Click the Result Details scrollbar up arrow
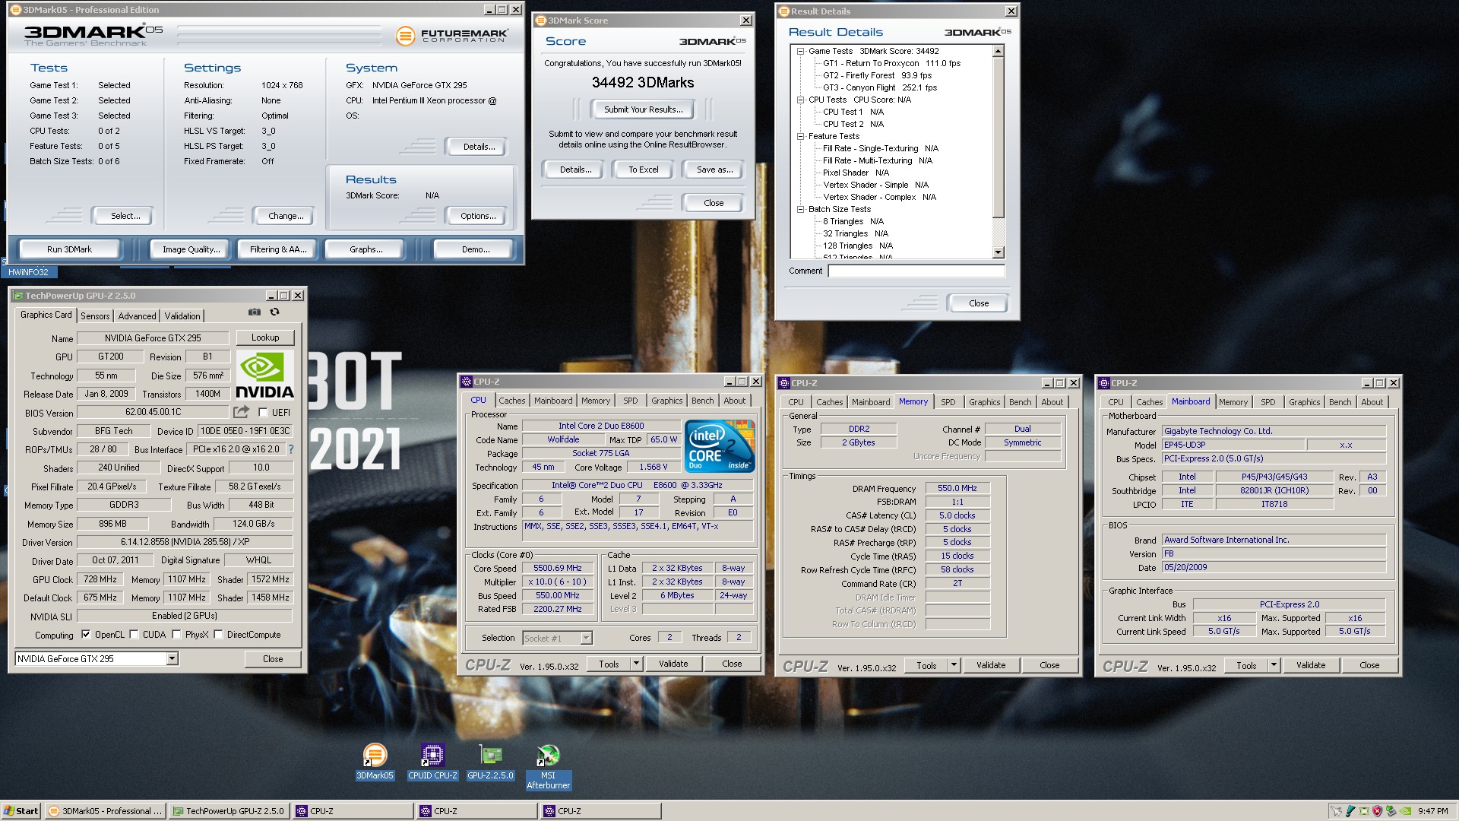Viewport: 1459px width, 821px height. 999,51
